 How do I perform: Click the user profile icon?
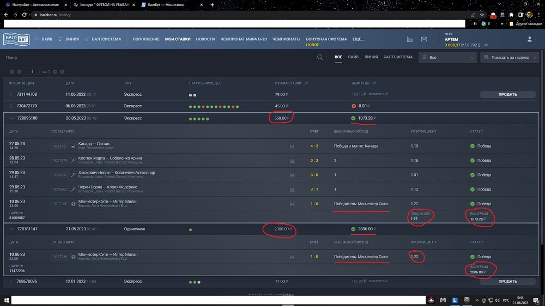tap(529, 39)
